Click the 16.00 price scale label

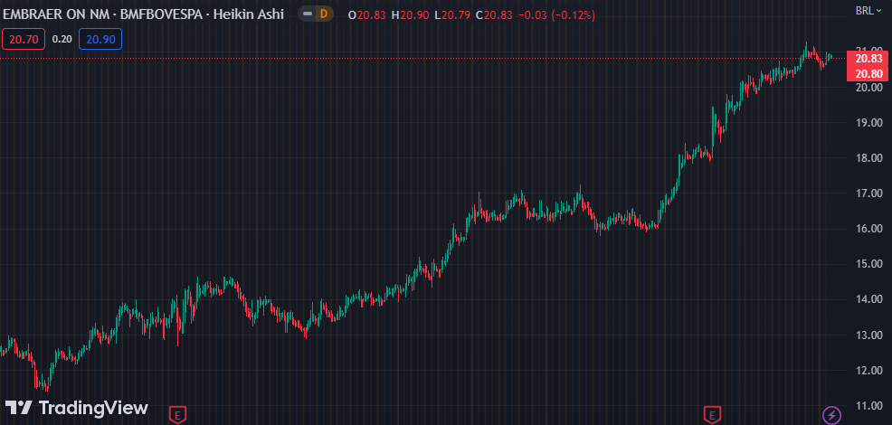coord(869,229)
